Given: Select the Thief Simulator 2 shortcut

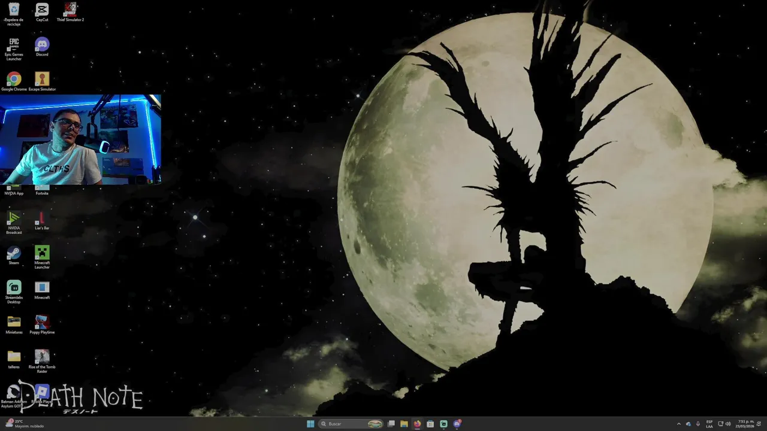Looking at the screenshot, I should click(70, 13).
